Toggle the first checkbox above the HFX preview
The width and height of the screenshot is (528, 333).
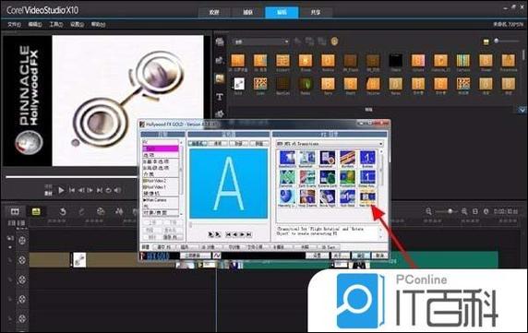[x=198, y=143]
